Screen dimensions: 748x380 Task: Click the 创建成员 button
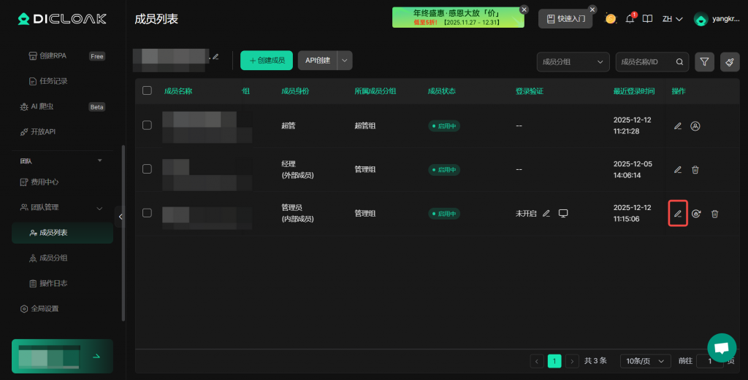pyautogui.click(x=267, y=61)
